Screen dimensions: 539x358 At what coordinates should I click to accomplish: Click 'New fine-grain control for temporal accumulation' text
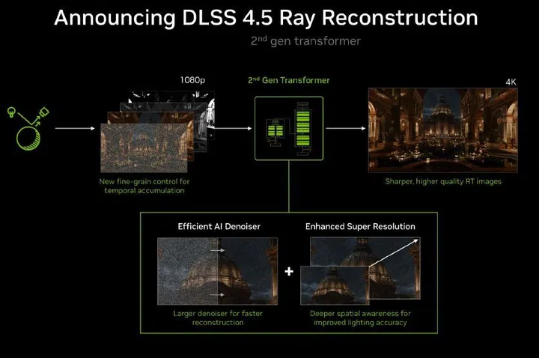pyautogui.click(x=144, y=186)
